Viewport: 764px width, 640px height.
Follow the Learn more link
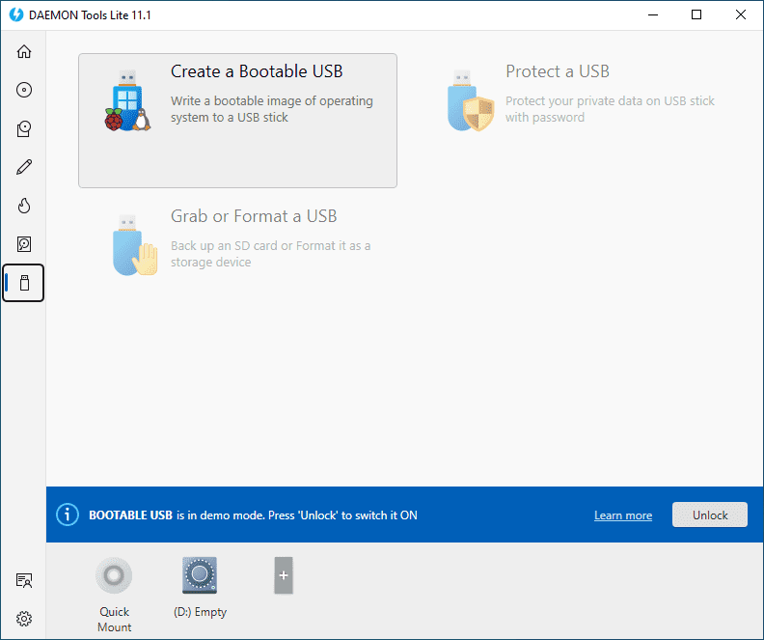(x=623, y=515)
